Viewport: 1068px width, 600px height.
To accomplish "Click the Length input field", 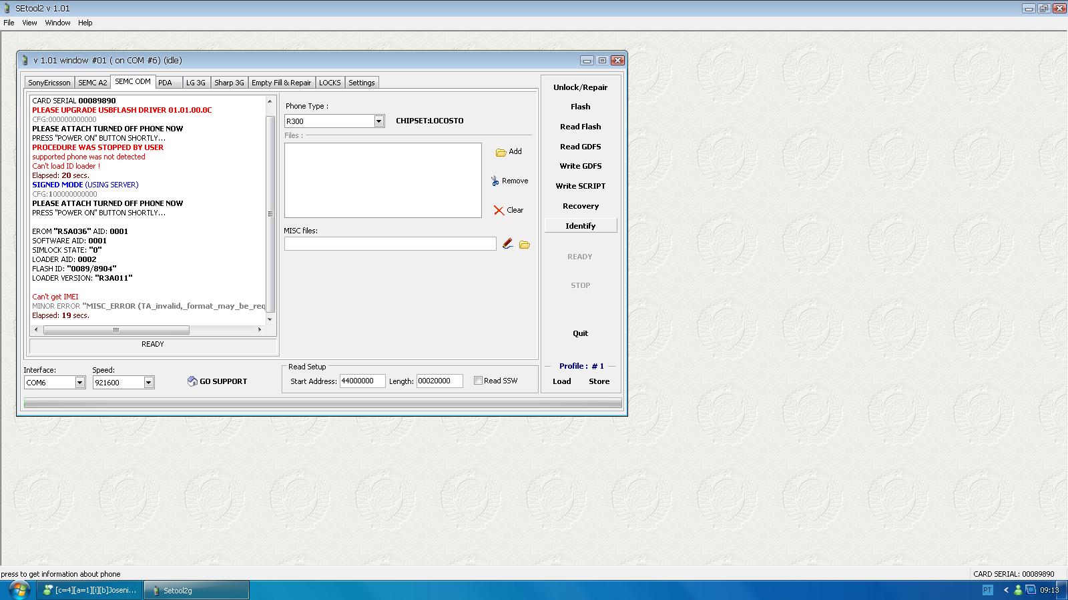I will pos(439,381).
